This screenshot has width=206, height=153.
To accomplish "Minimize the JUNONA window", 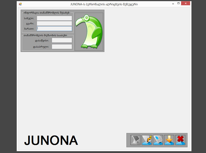I will pos(173,4).
